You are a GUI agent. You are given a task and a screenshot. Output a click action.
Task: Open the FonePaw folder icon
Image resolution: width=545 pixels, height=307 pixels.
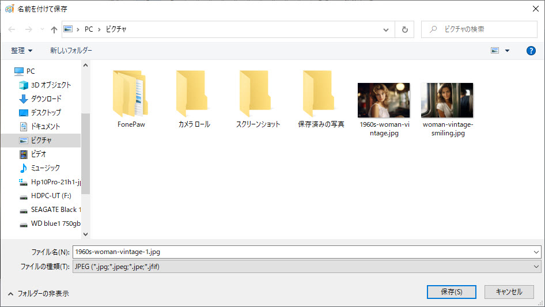(x=131, y=95)
